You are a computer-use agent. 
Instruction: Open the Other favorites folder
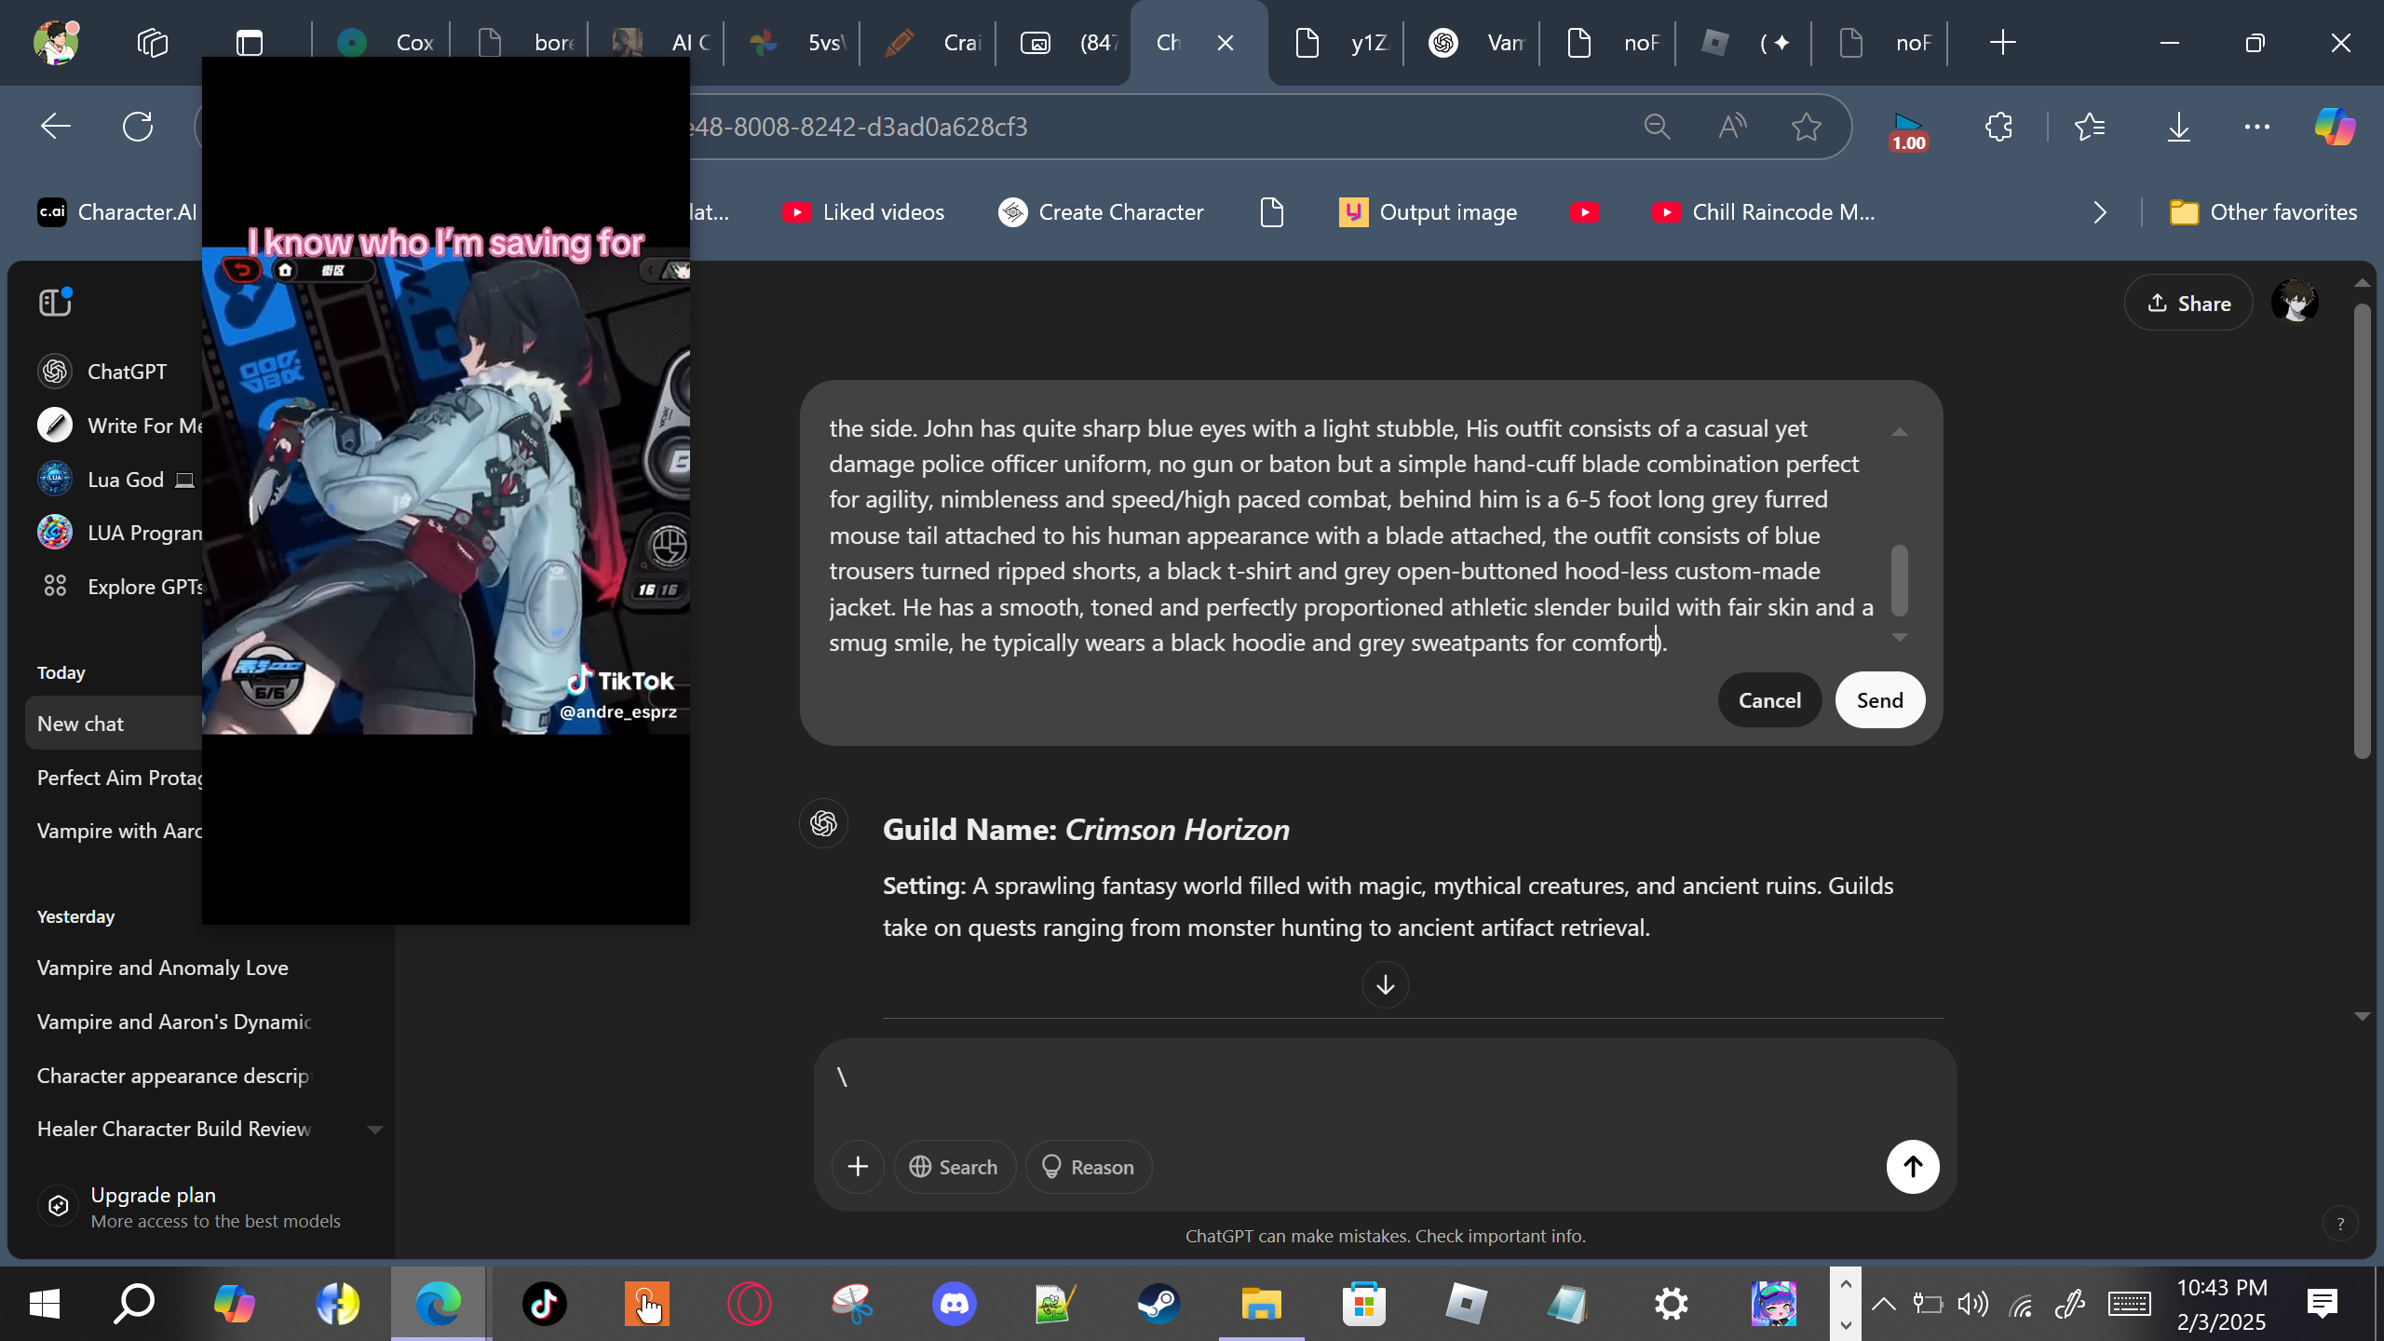click(x=2264, y=212)
